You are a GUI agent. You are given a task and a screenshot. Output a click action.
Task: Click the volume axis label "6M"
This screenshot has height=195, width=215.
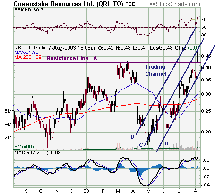coord(8,111)
